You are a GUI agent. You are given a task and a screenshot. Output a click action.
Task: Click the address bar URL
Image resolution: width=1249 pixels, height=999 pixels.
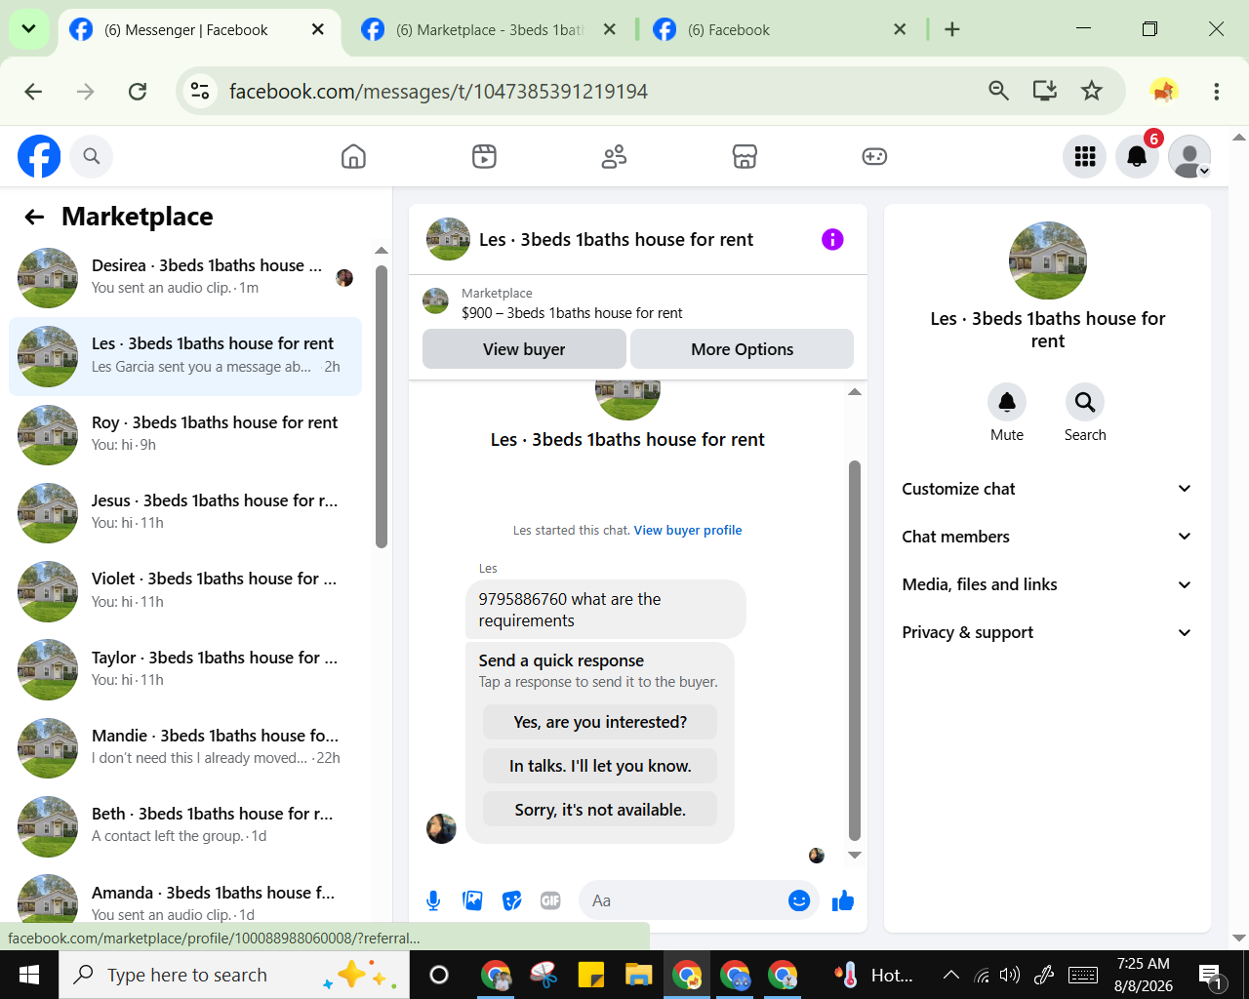(x=438, y=91)
